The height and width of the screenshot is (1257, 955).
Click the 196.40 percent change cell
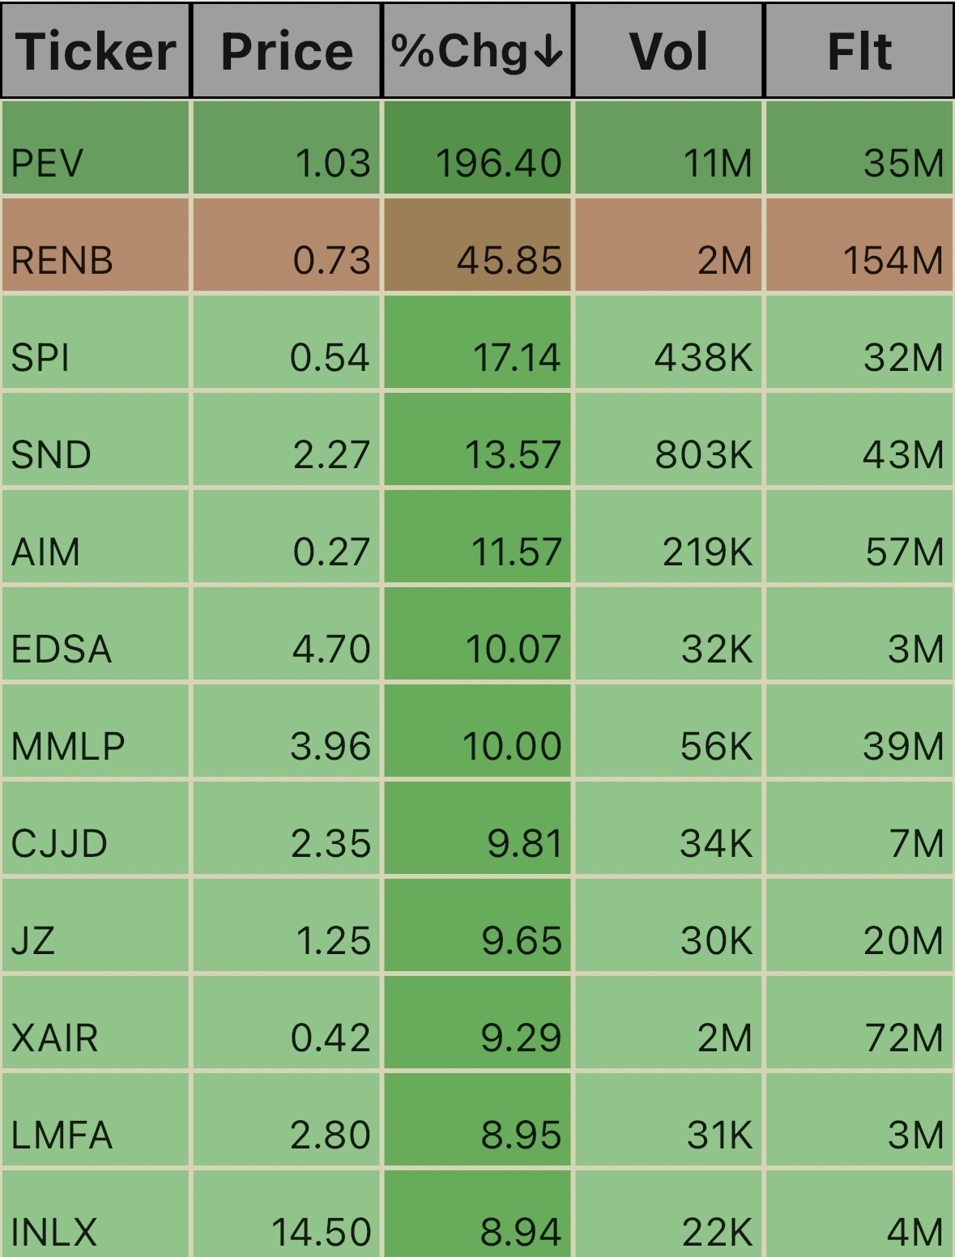(477, 147)
